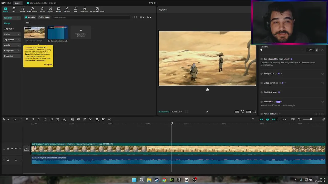Click the Karartma fade slider handle

point(261,50)
